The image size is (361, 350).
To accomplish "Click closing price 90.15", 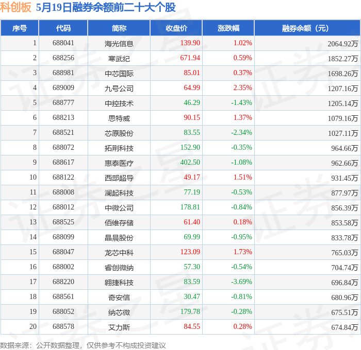I will 192,118.
